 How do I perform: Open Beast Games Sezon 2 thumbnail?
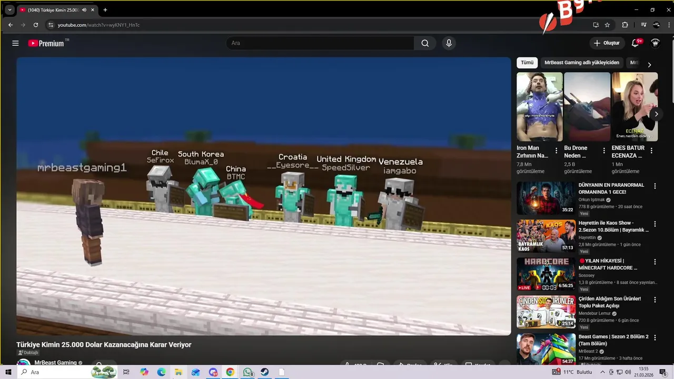point(546,350)
